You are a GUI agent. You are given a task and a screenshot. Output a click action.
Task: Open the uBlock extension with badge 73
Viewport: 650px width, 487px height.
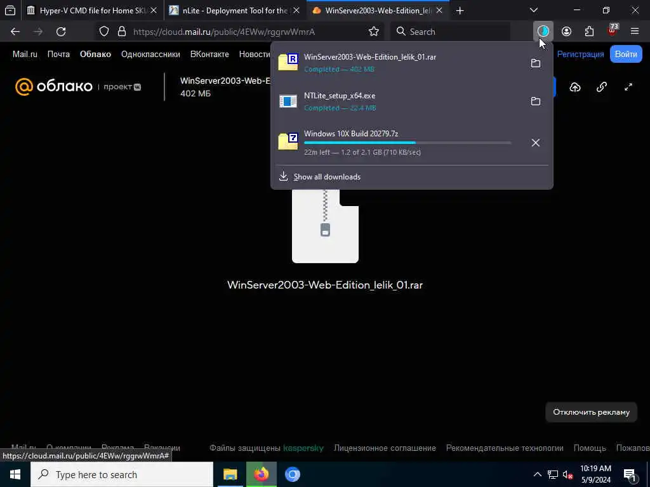click(613, 30)
